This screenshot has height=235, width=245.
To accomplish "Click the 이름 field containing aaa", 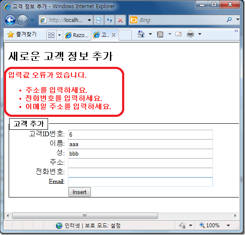I will 140,144.
